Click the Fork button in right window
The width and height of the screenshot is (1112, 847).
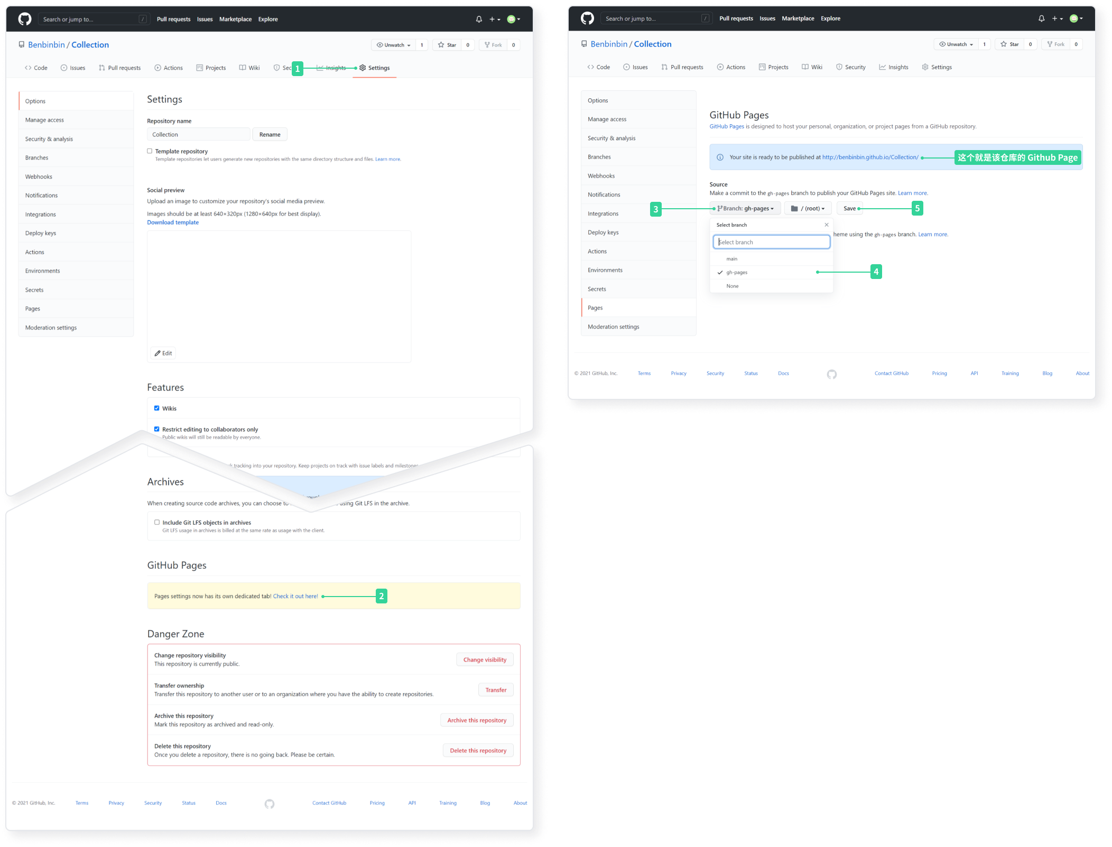click(x=1055, y=44)
